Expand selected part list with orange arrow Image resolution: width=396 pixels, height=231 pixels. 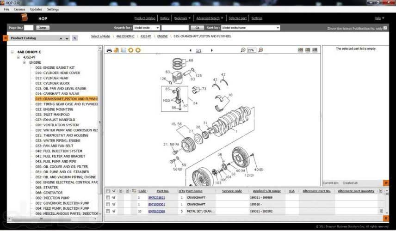click(x=386, y=182)
